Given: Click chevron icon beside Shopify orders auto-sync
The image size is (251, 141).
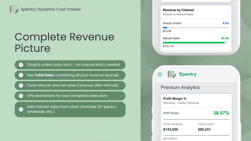Looking at the screenshot, I should (21, 65).
